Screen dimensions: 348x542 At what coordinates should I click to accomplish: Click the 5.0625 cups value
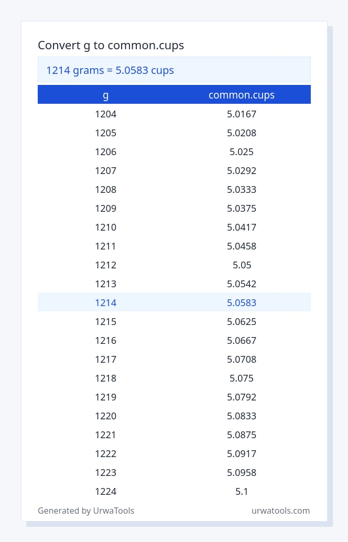click(x=242, y=322)
